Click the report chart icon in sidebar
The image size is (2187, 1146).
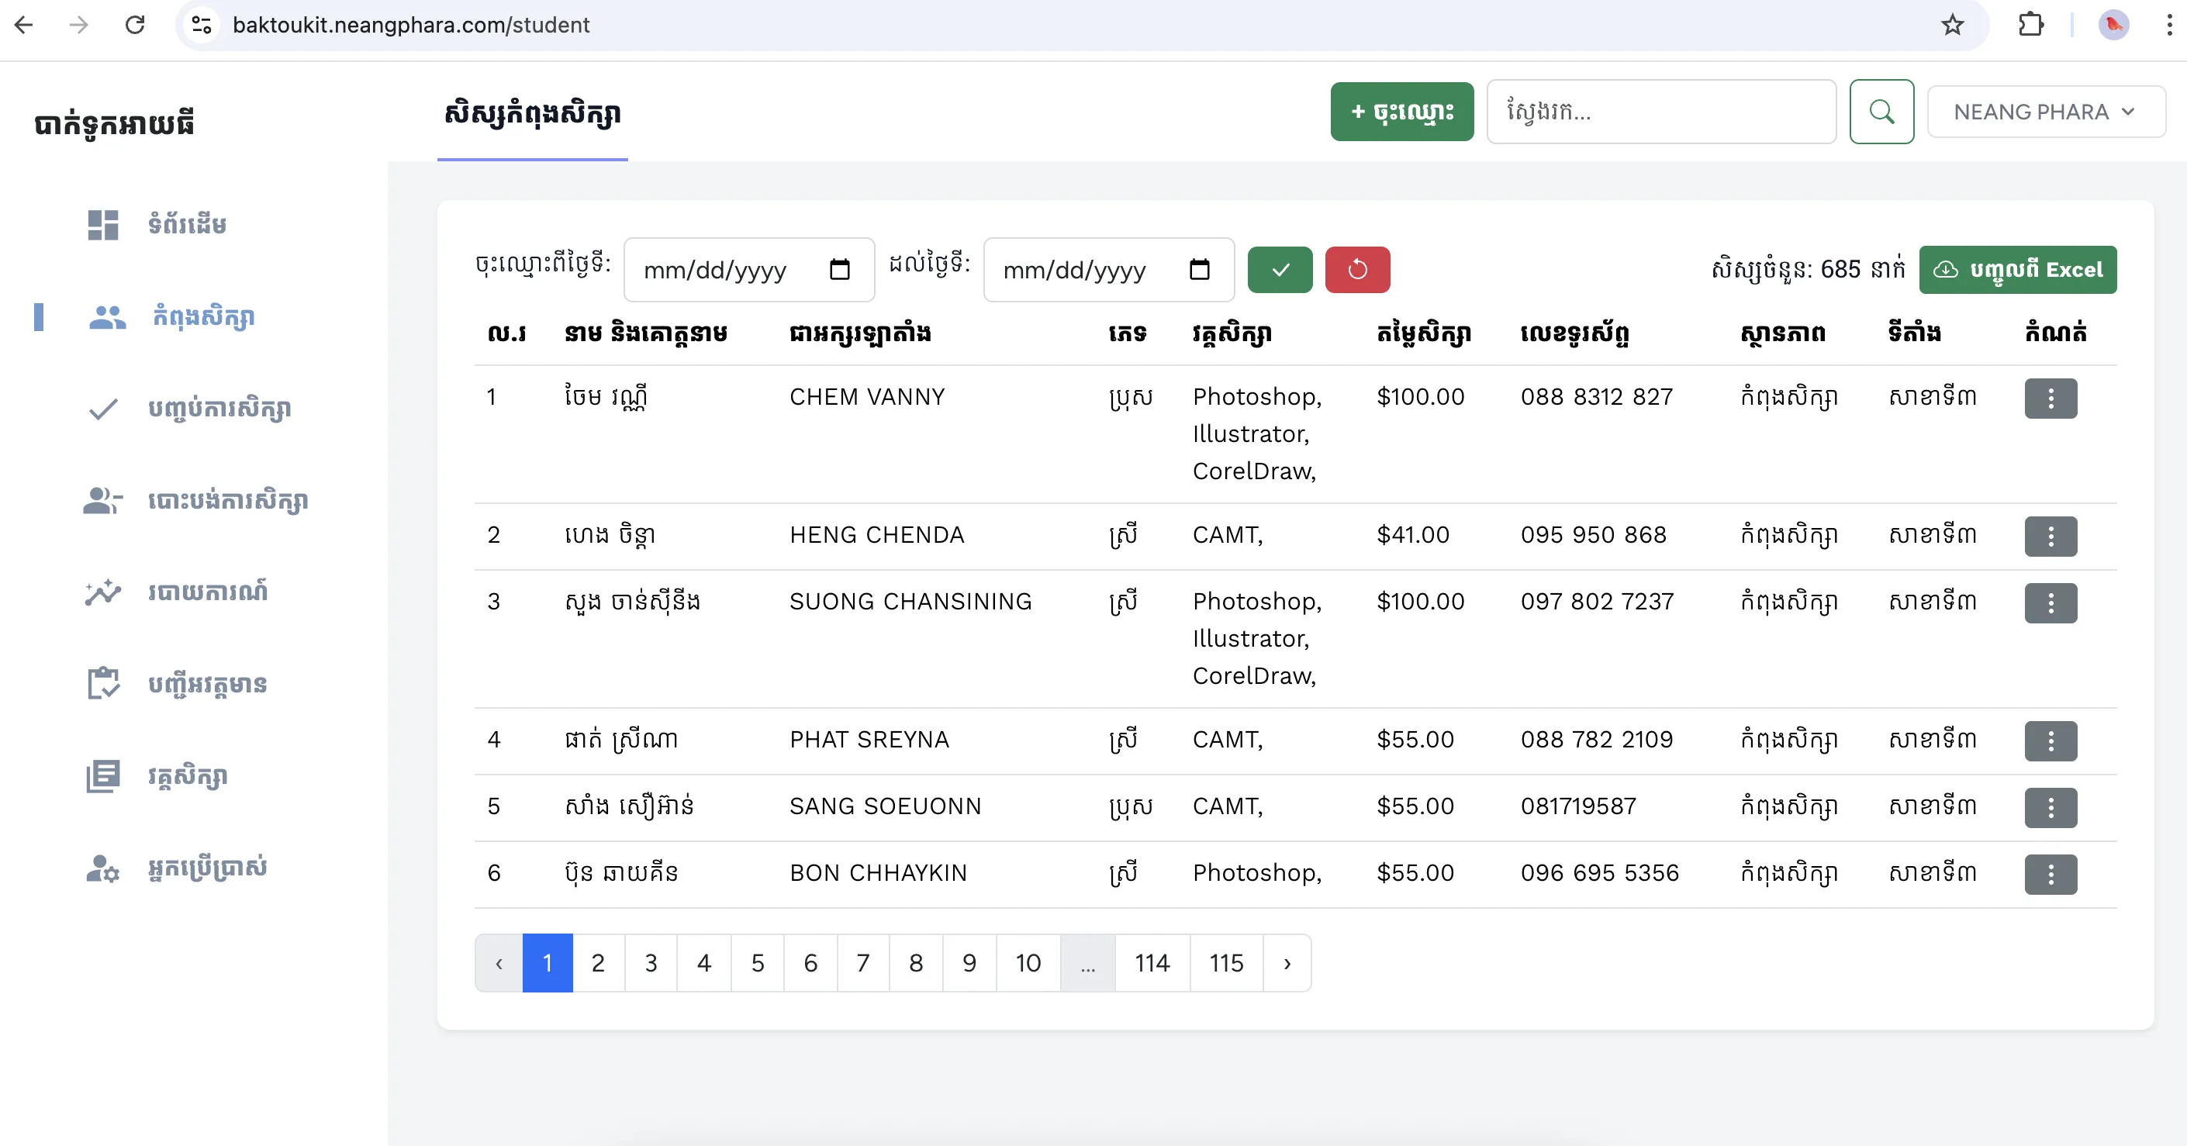(102, 592)
